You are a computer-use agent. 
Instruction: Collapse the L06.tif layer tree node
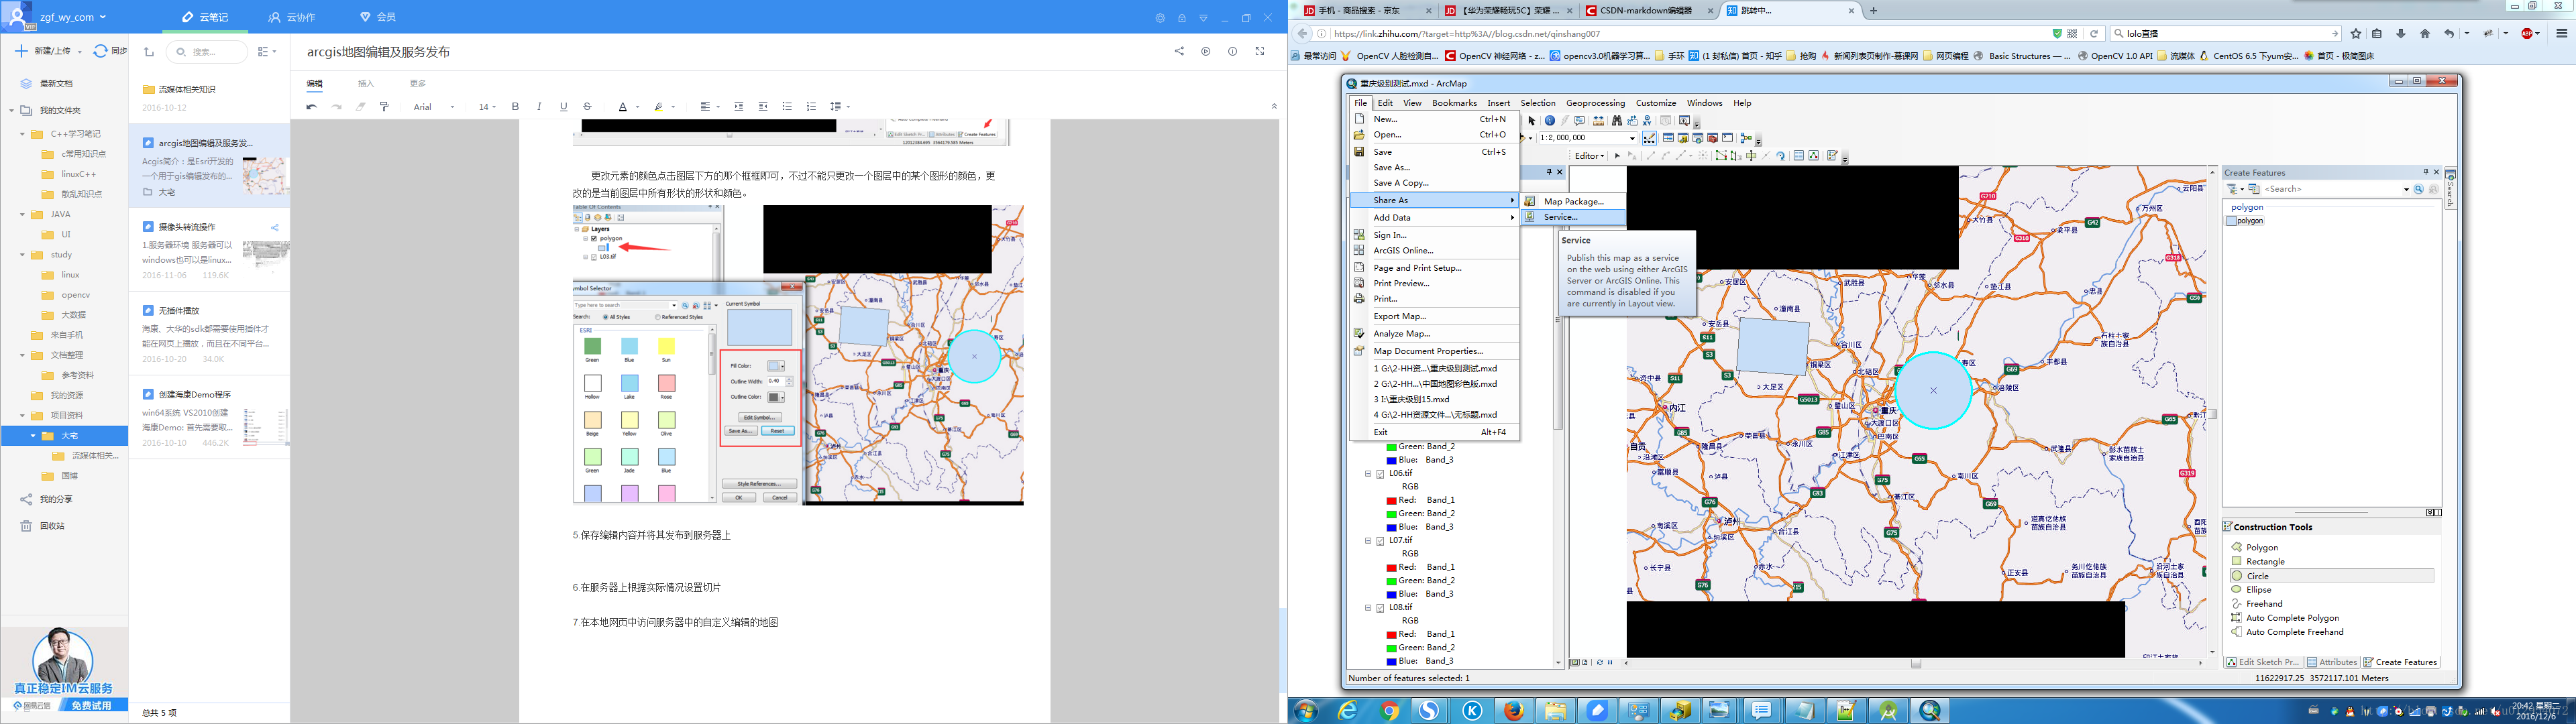pos(1368,474)
